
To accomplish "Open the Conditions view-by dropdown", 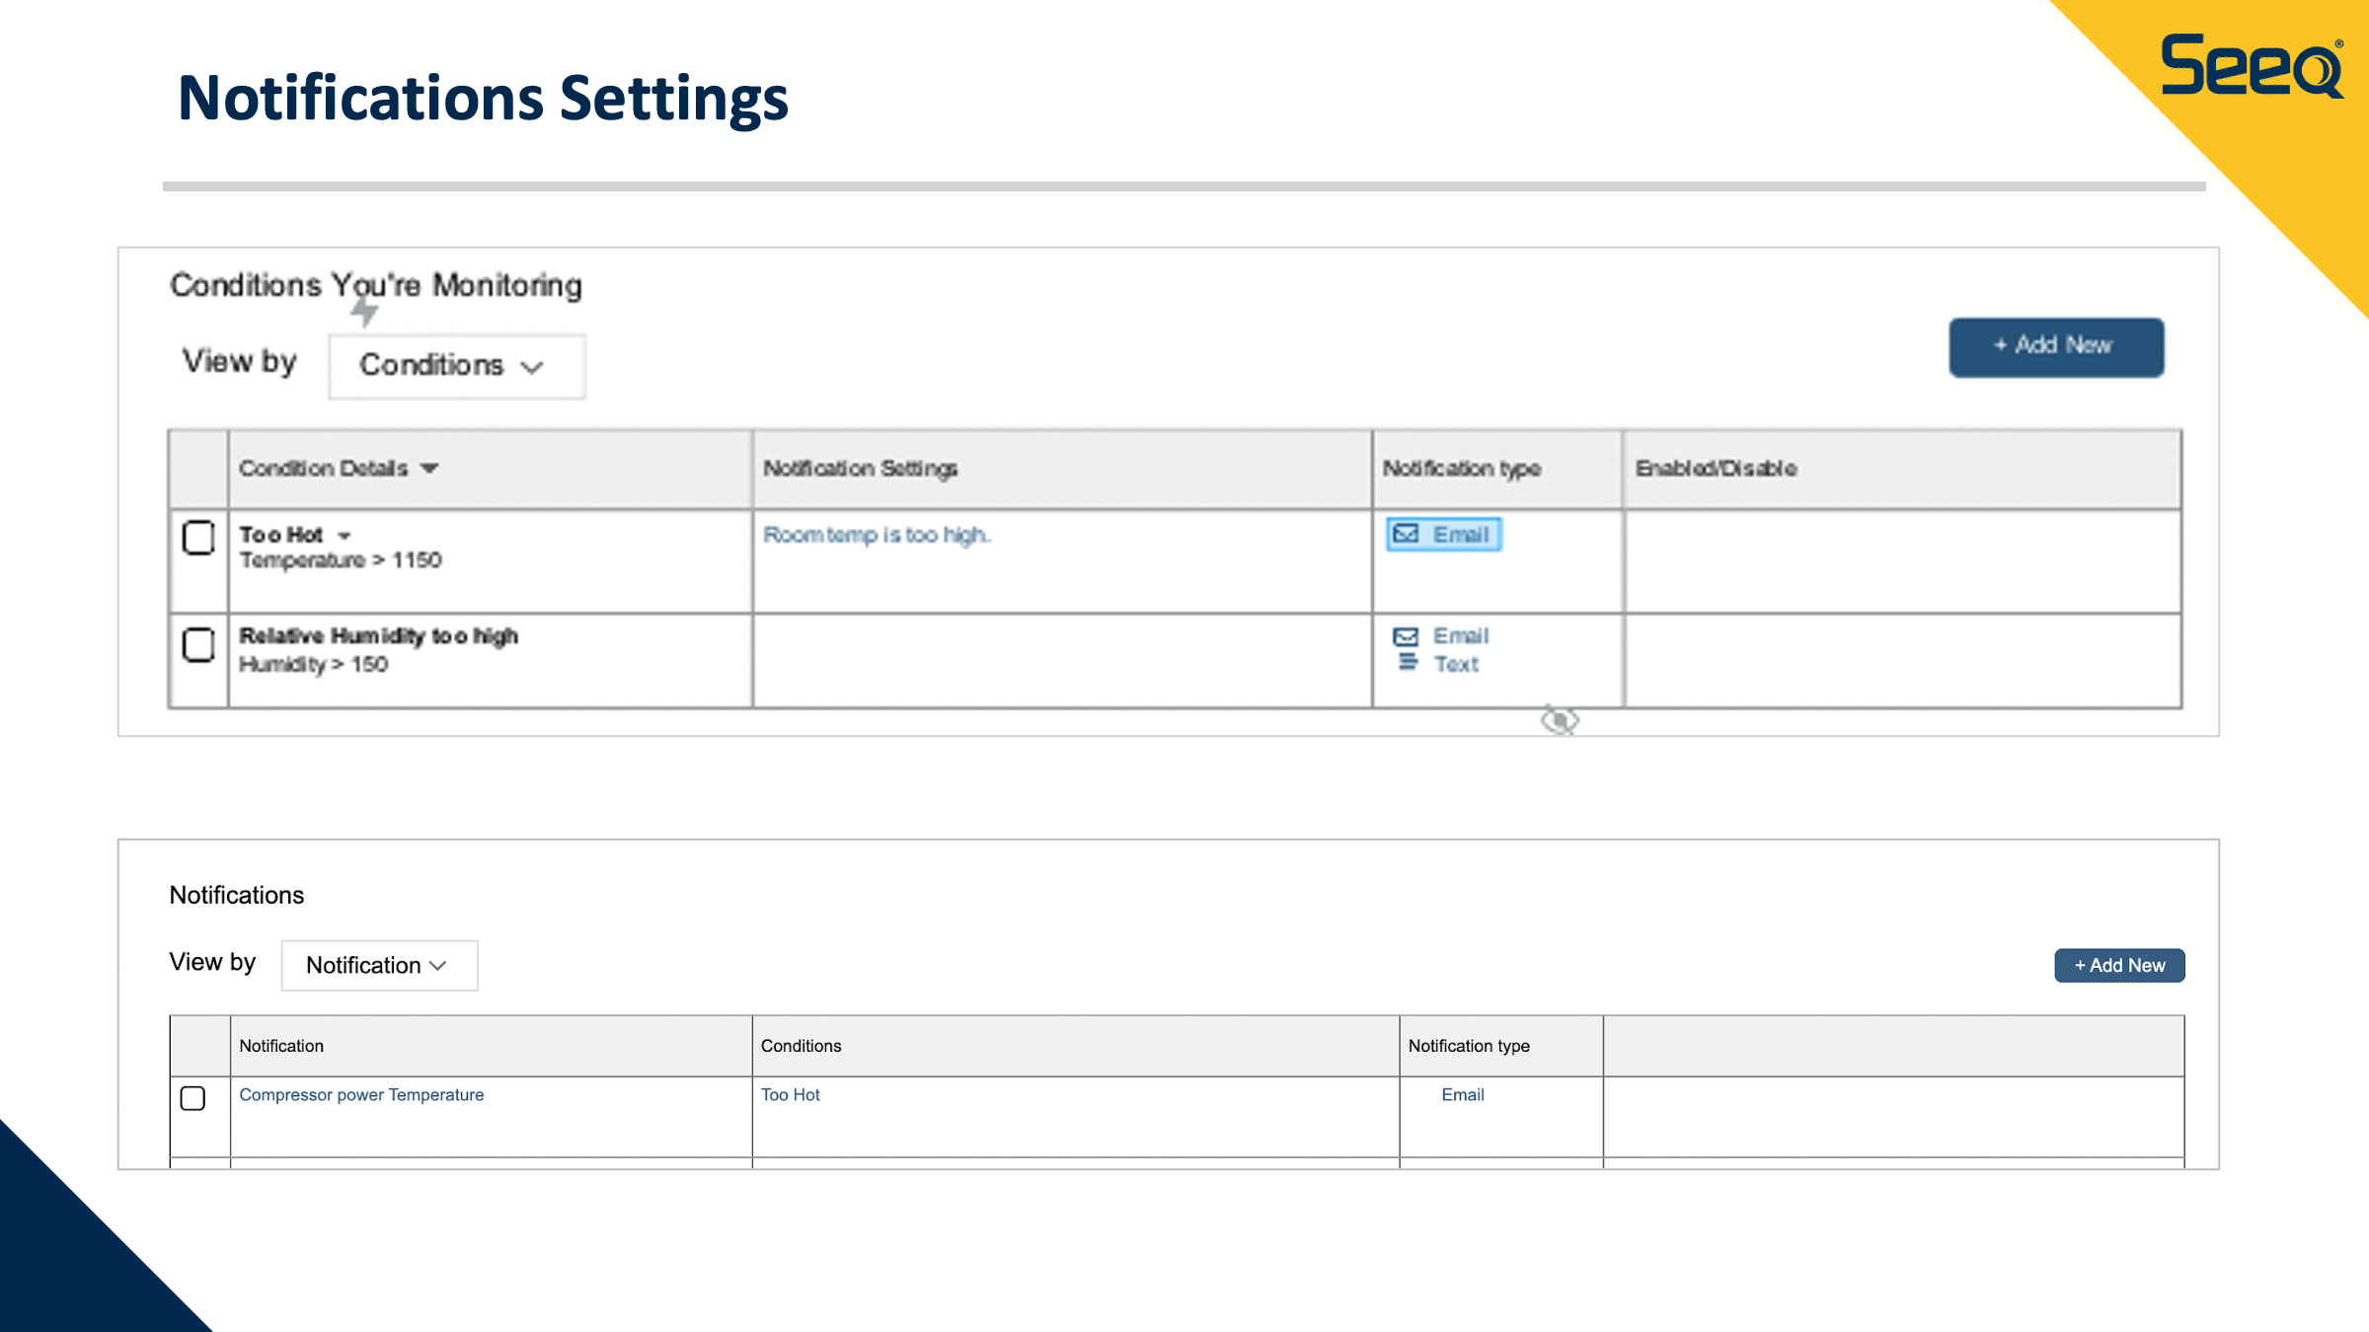I will [x=456, y=366].
